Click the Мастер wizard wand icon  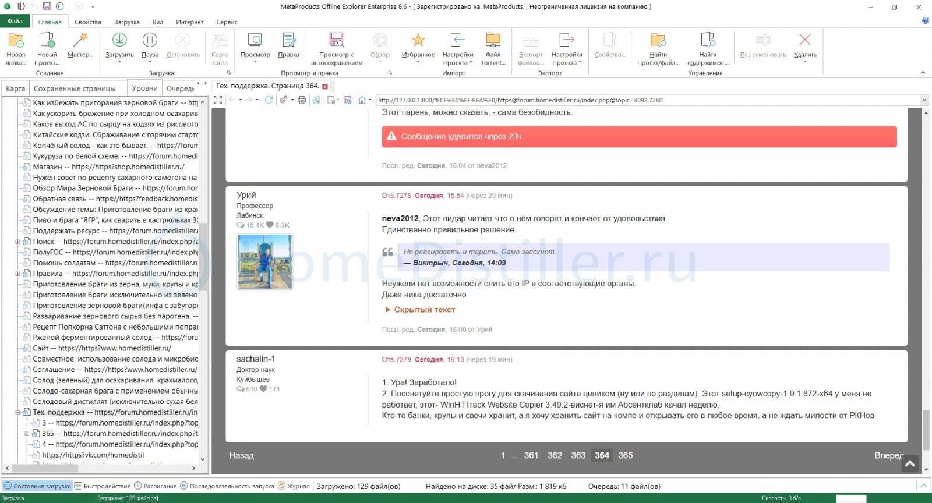(80, 40)
